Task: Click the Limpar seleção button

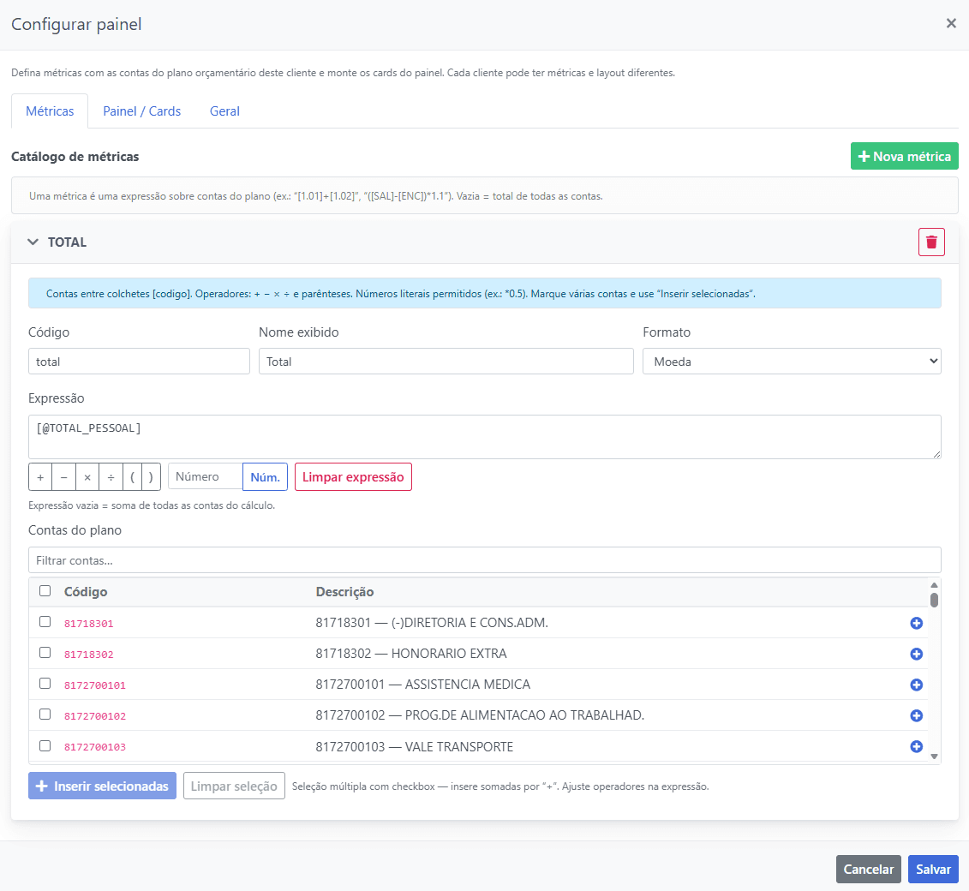Action: (x=234, y=786)
